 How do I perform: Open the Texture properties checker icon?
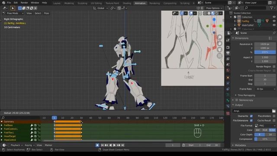[228, 113]
